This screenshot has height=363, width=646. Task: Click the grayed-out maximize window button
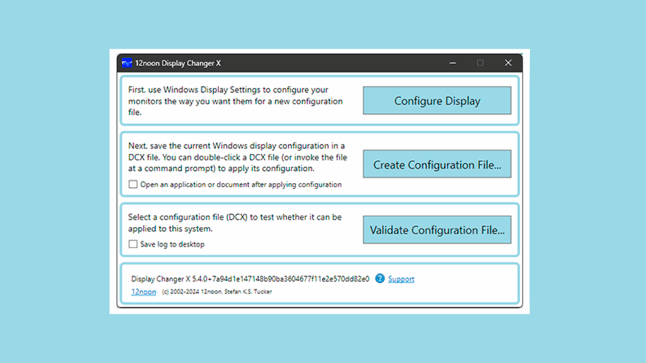click(x=480, y=63)
